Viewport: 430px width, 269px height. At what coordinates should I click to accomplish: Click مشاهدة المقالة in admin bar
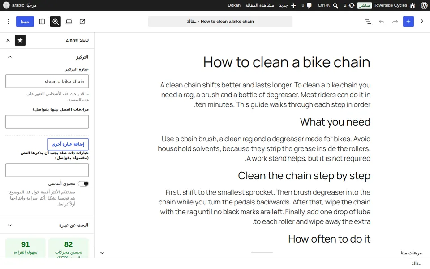(260, 5)
